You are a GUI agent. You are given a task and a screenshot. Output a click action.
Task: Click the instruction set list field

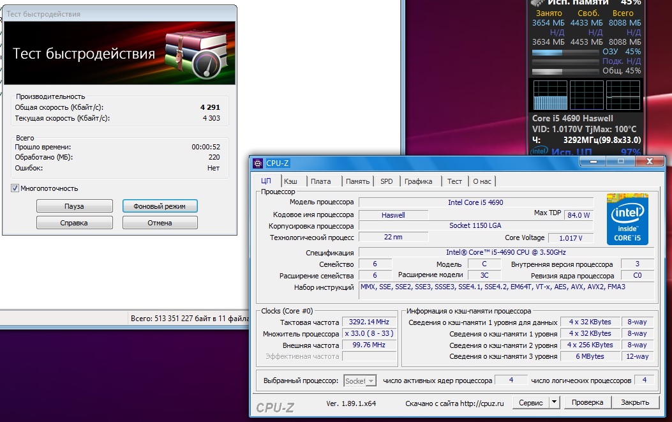[x=506, y=290]
